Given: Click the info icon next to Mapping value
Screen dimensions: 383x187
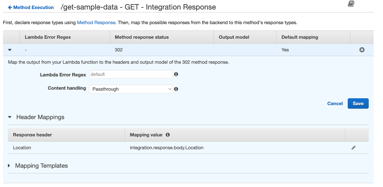Looking at the screenshot, I should coord(168,135).
